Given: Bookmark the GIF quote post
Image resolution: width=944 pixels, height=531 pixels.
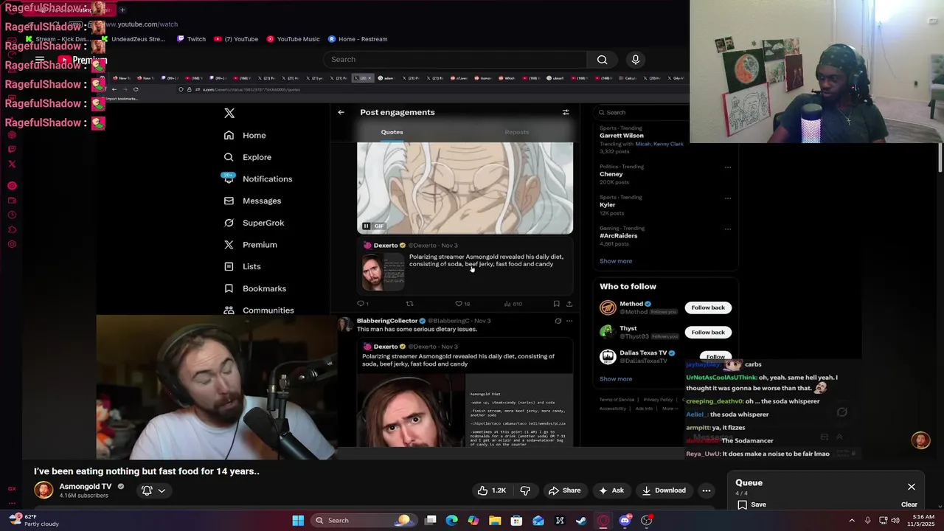Looking at the screenshot, I should pos(556,303).
